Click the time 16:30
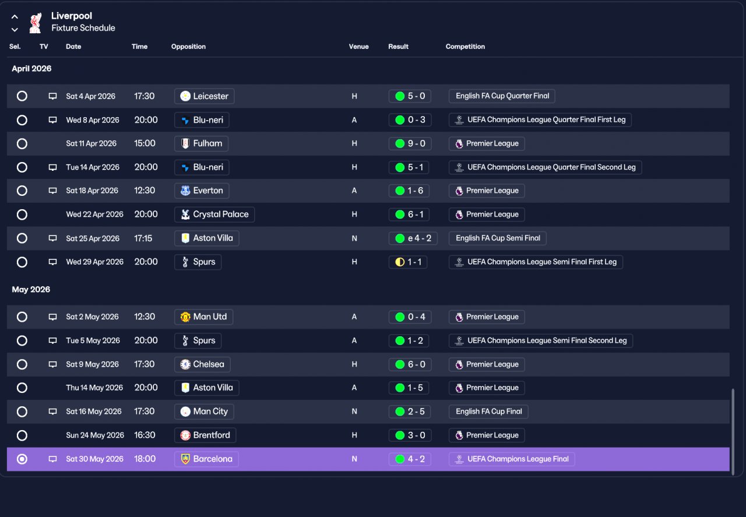Viewport: 746px width, 517px height. [x=145, y=435]
